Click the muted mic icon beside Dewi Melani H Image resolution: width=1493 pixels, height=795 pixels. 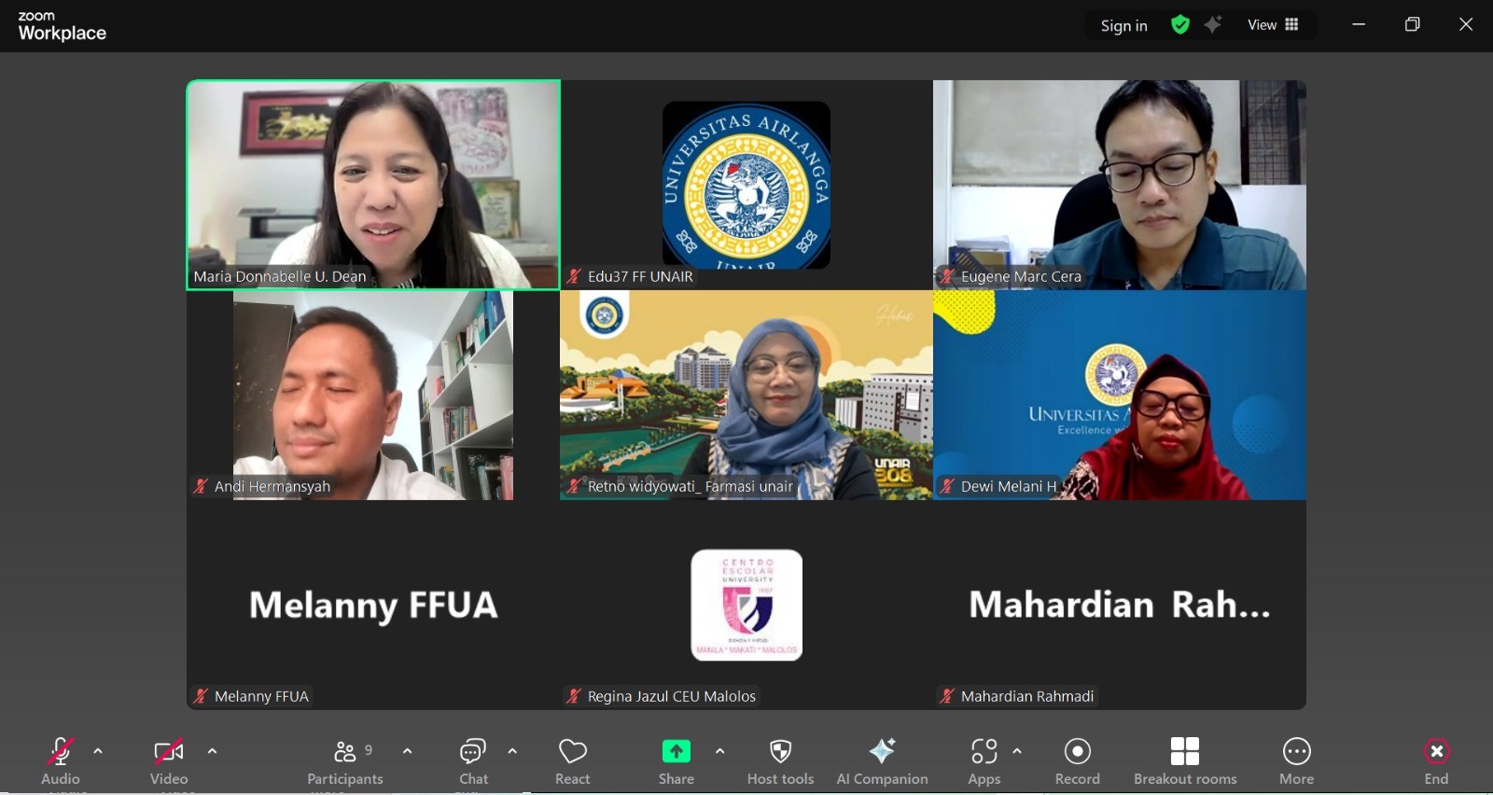coord(947,486)
